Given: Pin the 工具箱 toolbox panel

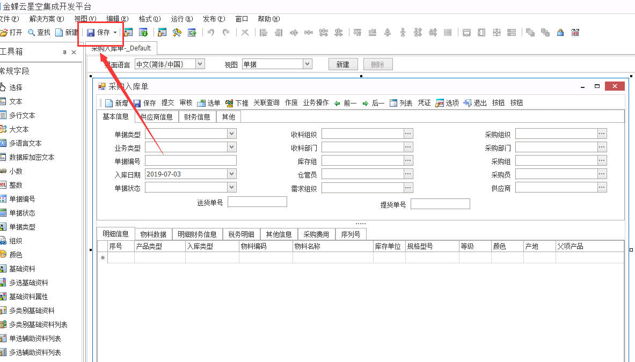Looking at the screenshot, I should pos(64,52).
